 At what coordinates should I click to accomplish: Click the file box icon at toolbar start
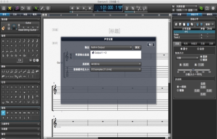tap(4, 8)
